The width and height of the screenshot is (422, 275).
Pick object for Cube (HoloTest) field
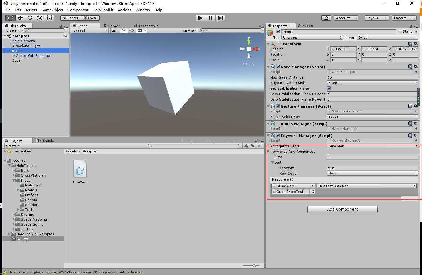point(313,192)
